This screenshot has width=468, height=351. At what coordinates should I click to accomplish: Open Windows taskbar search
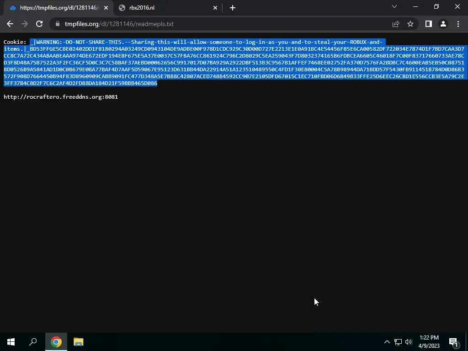tap(33, 342)
